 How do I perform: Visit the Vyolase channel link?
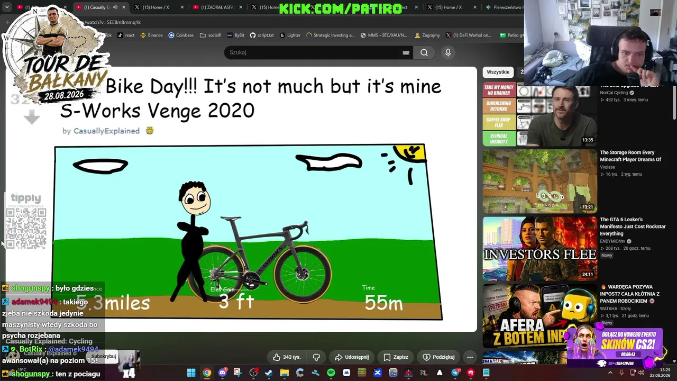607,167
